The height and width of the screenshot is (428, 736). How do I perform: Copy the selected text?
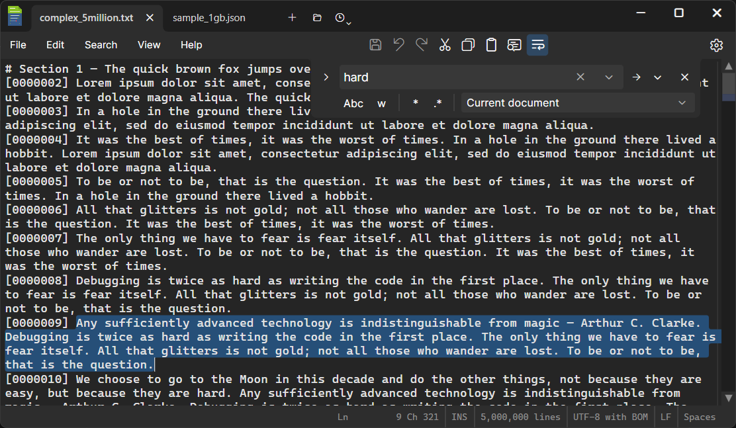(x=467, y=44)
